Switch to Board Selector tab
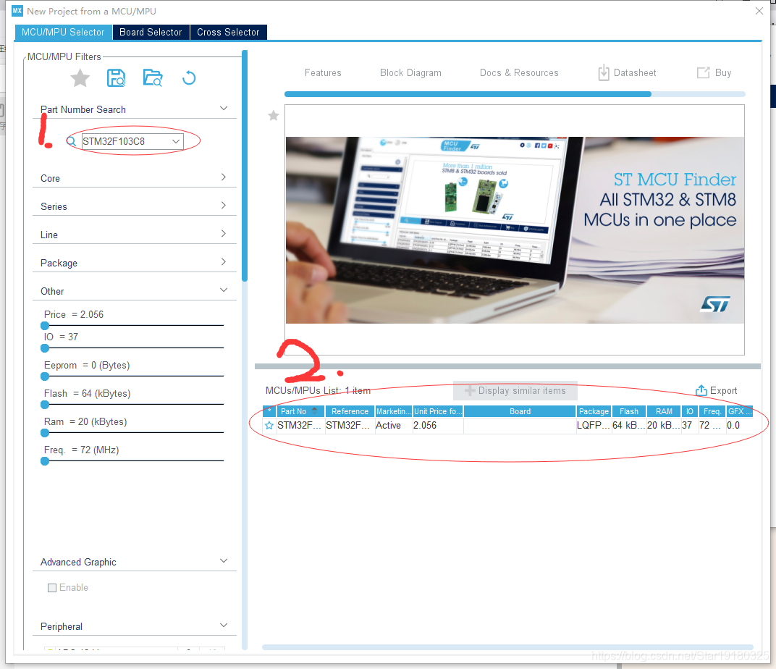 tap(151, 32)
